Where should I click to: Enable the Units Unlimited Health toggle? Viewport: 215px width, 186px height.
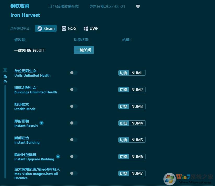73,73
